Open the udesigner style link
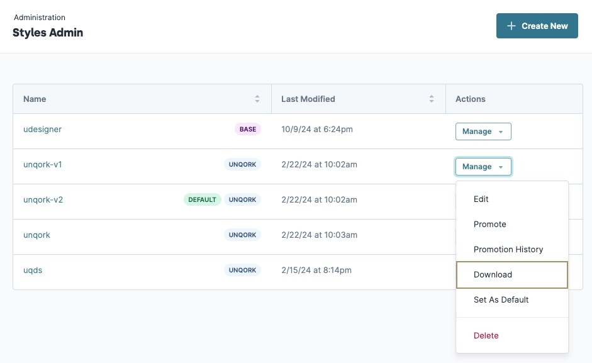Viewport: 592px width, 363px height. [42, 129]
